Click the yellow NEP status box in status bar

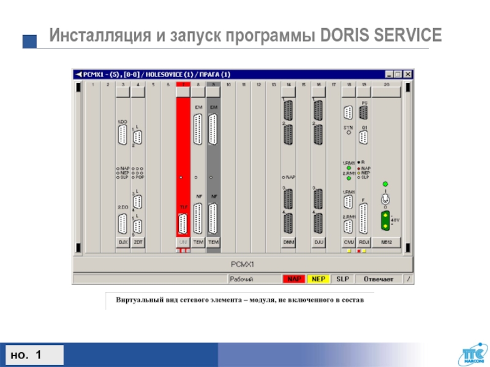(318, 279)
